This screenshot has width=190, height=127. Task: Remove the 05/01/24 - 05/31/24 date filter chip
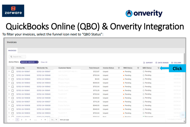(37, 62)
